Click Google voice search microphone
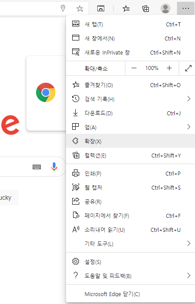Image resolution: width=195 pixels, height=304 pixels. [x=54, y=167]
